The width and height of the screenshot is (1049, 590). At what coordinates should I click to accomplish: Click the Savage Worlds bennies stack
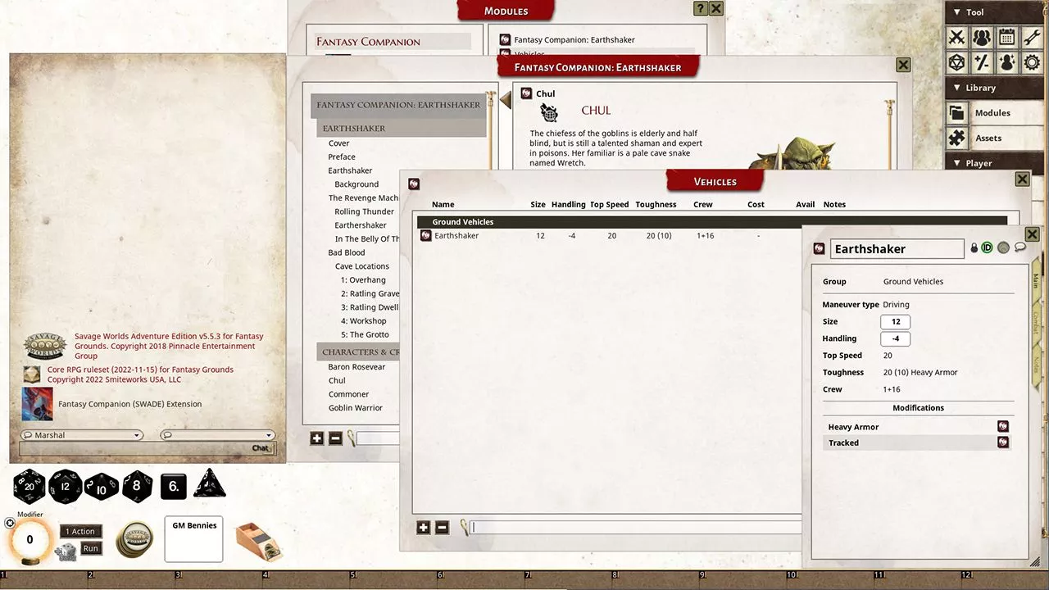click(134, 539)
